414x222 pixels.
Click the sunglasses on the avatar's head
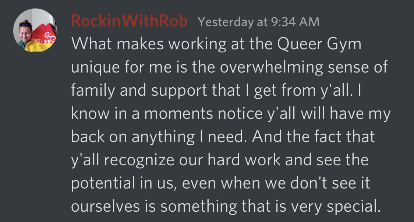click(25, 24)
